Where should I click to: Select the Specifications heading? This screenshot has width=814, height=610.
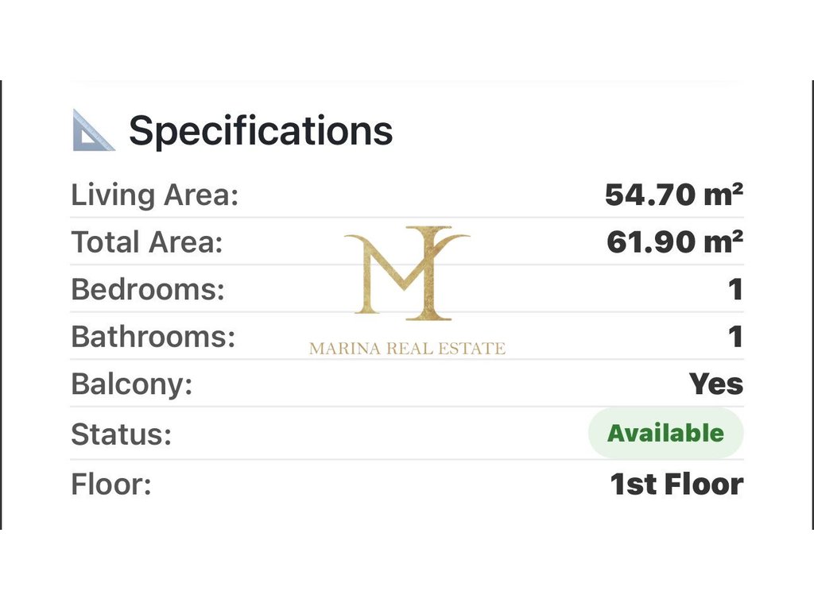point(261,130)
